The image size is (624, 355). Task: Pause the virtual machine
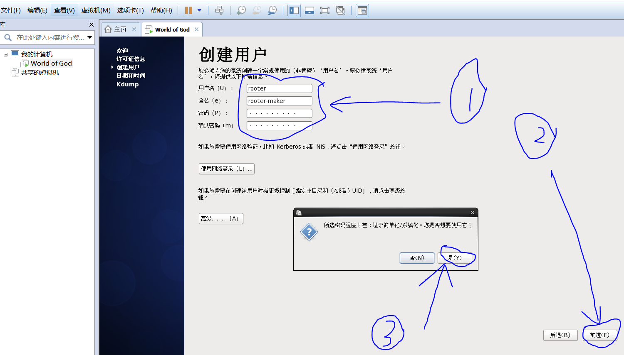point(188,10)
